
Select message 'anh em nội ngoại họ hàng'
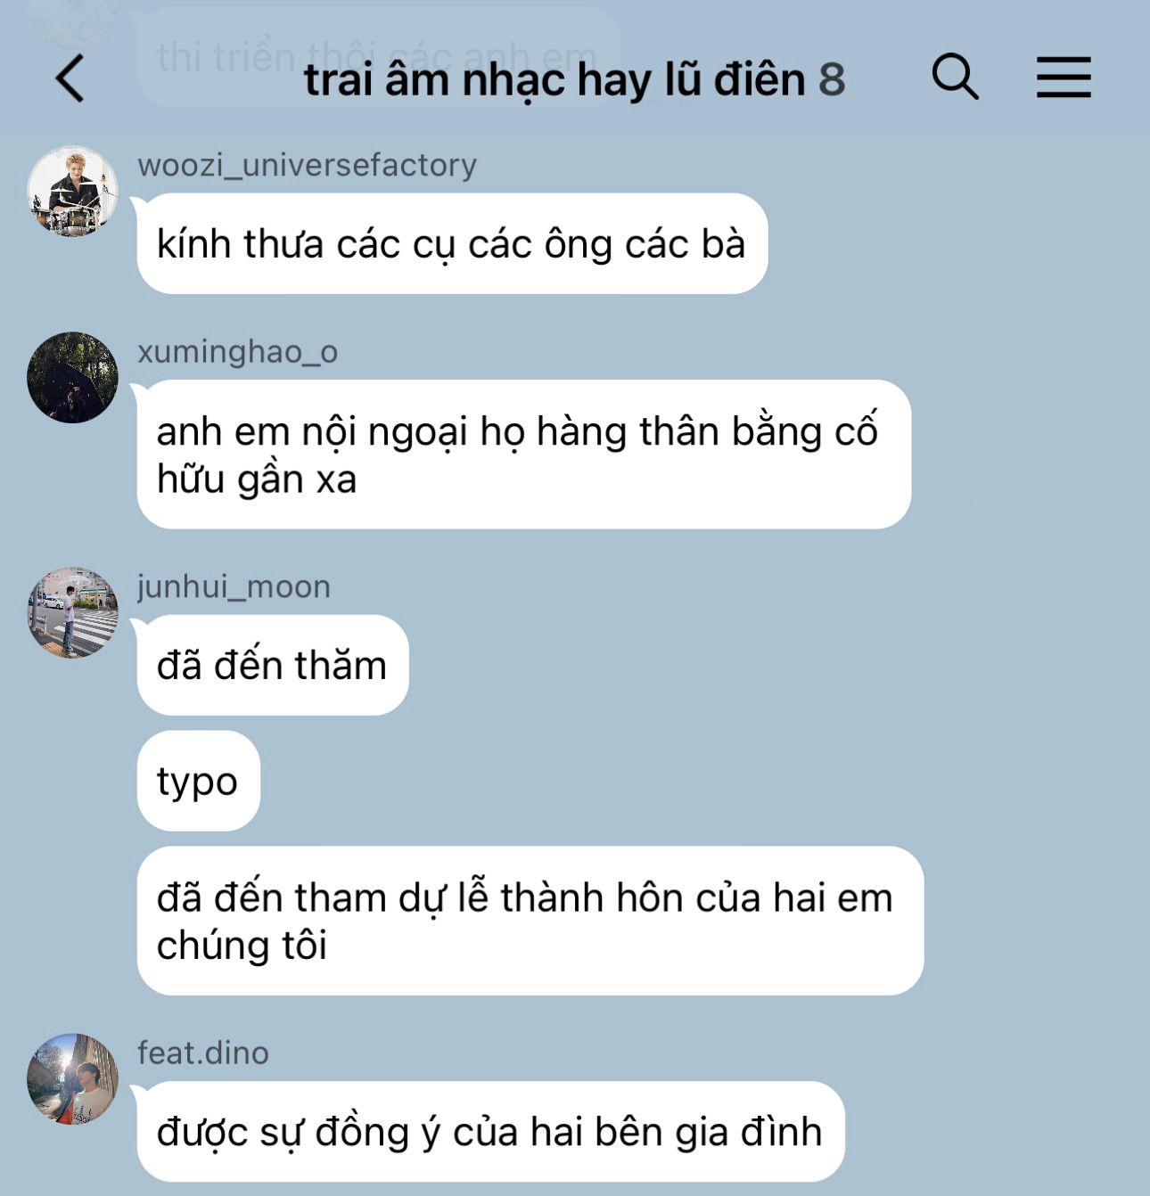pos(524,455)
